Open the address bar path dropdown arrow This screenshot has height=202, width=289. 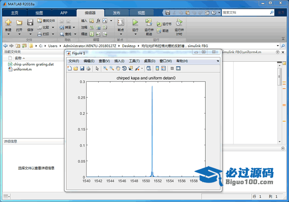click(x=278, y=46)
